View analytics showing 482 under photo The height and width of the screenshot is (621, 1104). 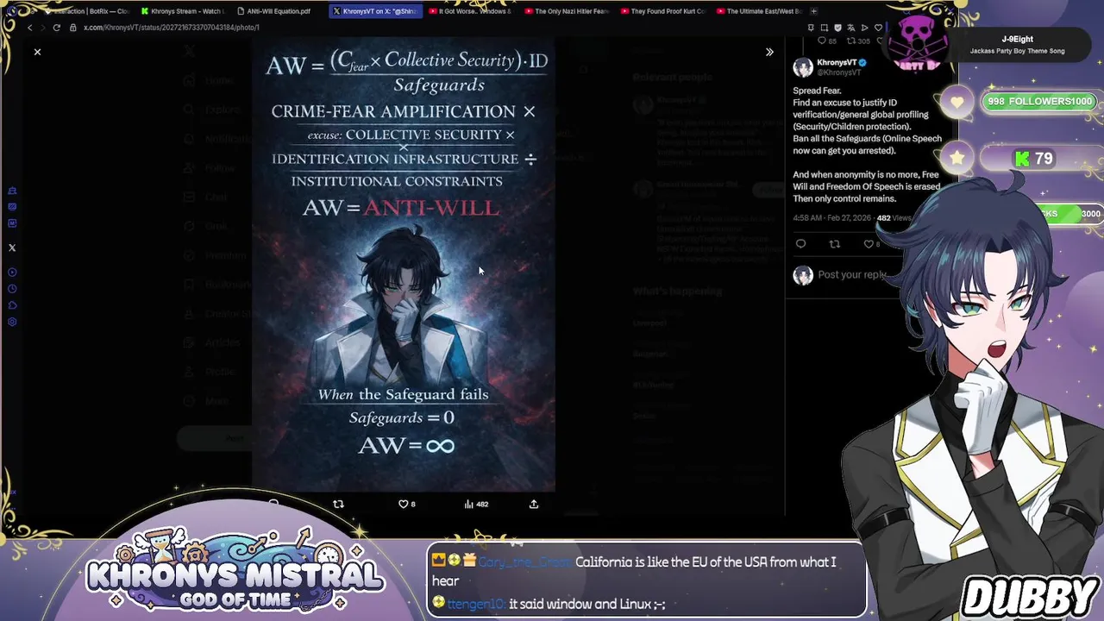(x=476, y=504)
